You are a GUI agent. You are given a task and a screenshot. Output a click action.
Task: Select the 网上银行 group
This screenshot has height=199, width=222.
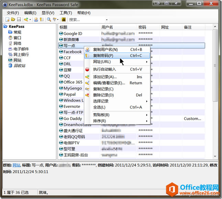21,54
